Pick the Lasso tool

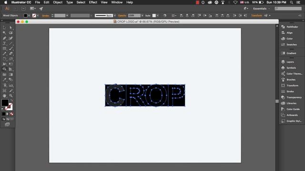[x=10, y=33]
